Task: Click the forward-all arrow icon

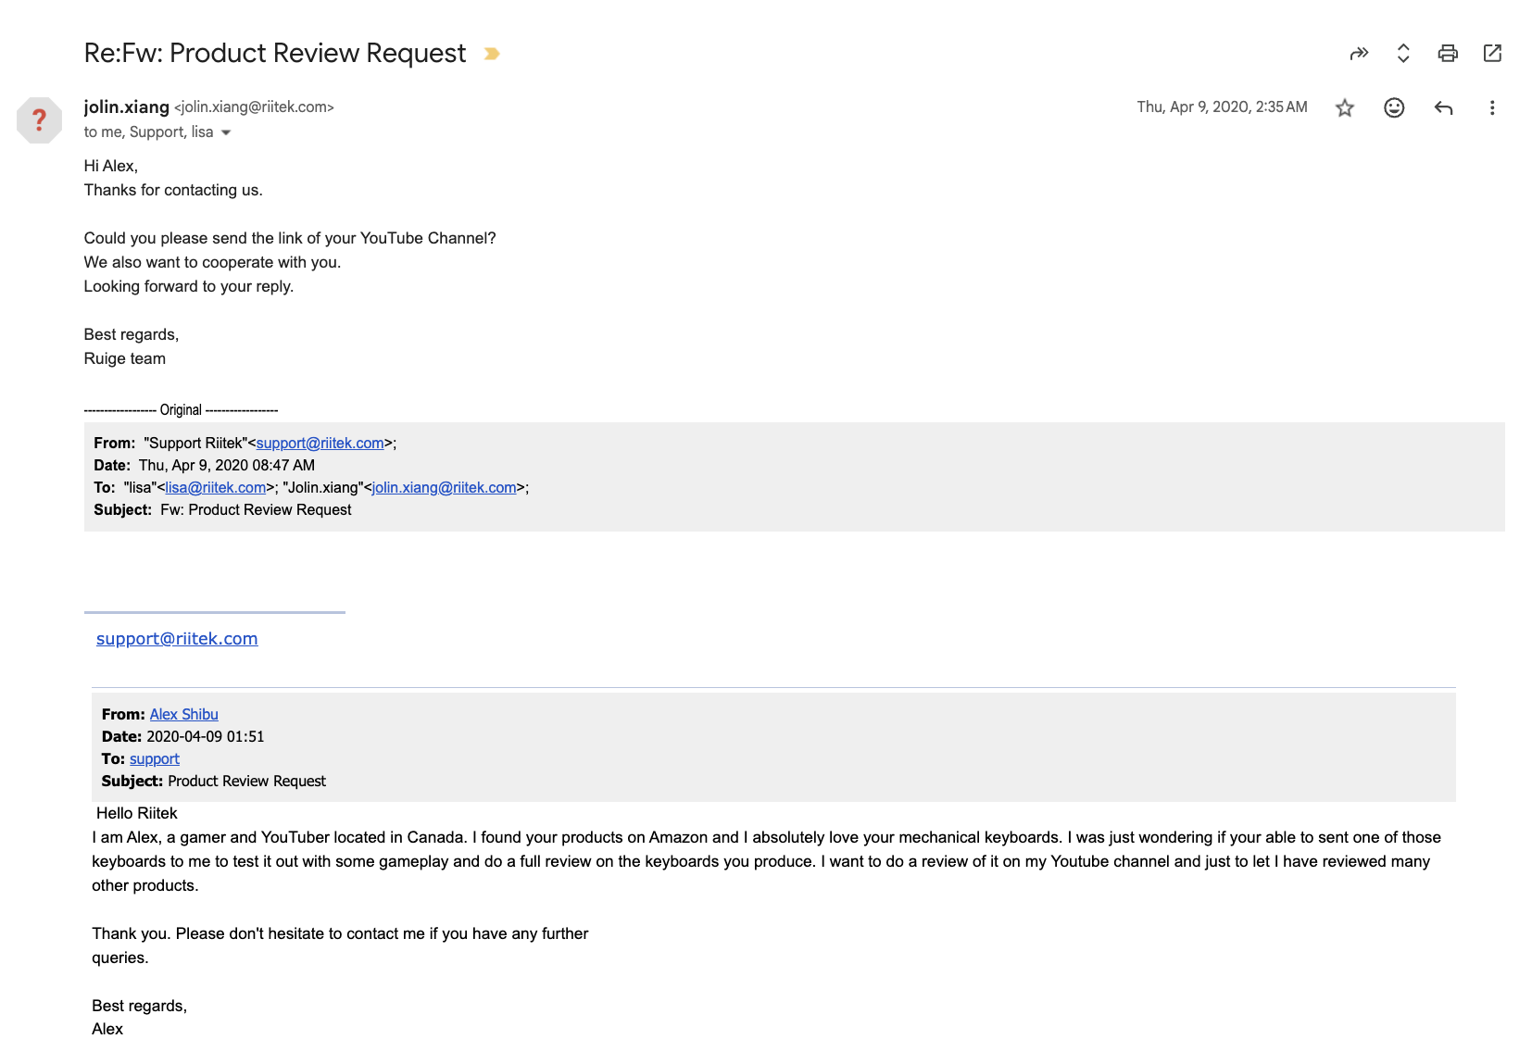Action: tap(1359, 54)
